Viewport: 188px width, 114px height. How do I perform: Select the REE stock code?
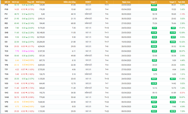point(6,23)
